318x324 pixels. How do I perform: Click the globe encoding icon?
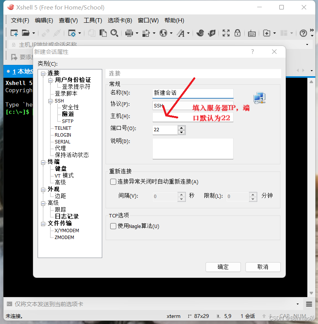pos(163,33)
